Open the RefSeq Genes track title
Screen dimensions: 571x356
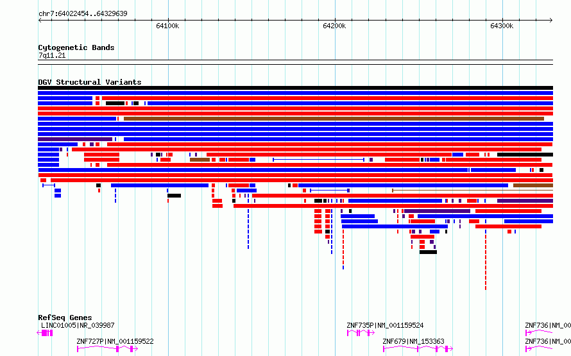[x=65, y=318]
